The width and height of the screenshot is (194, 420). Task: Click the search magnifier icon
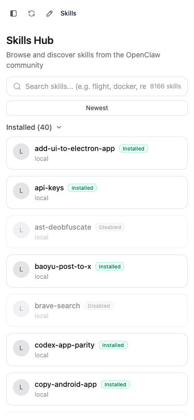pyautogui.click(x=17, y=86)
